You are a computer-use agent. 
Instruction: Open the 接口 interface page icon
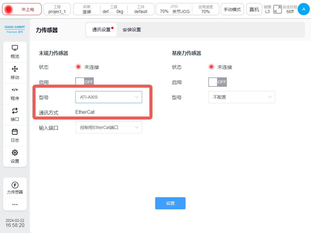click(x=15, y=111)
